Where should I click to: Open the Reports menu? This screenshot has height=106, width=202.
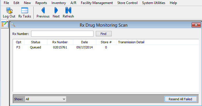41,3
